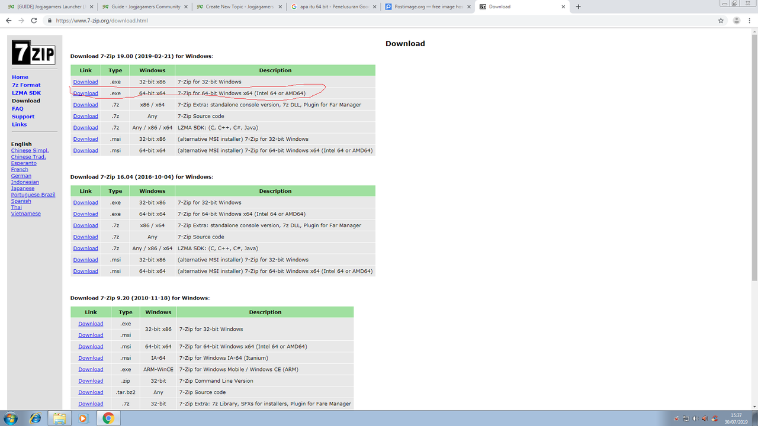Click the address bar URL field

[379, 20]
